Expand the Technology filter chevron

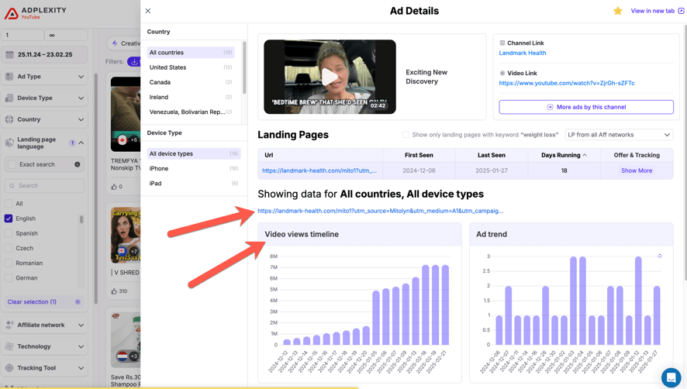81,346
